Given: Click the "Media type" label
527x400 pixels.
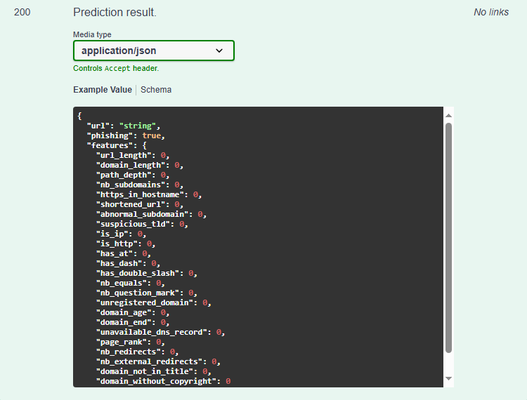Looking at the screenshot, I should [x=92, y=34].
